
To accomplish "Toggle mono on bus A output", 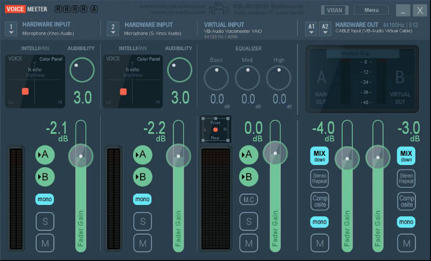I will click(319, 222).
